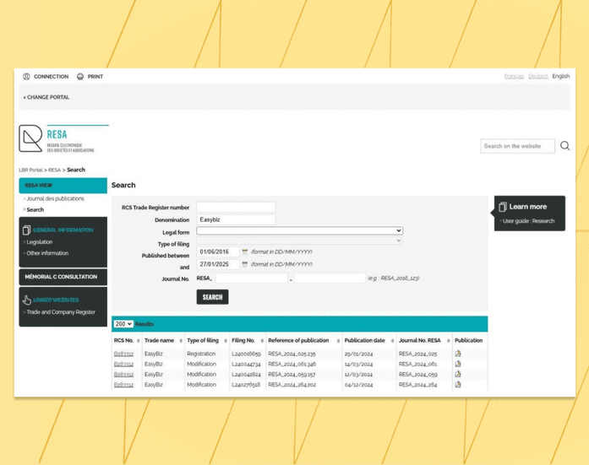Click the PRINT link
This screenshot has height=465, width=589.
(95, 77)
